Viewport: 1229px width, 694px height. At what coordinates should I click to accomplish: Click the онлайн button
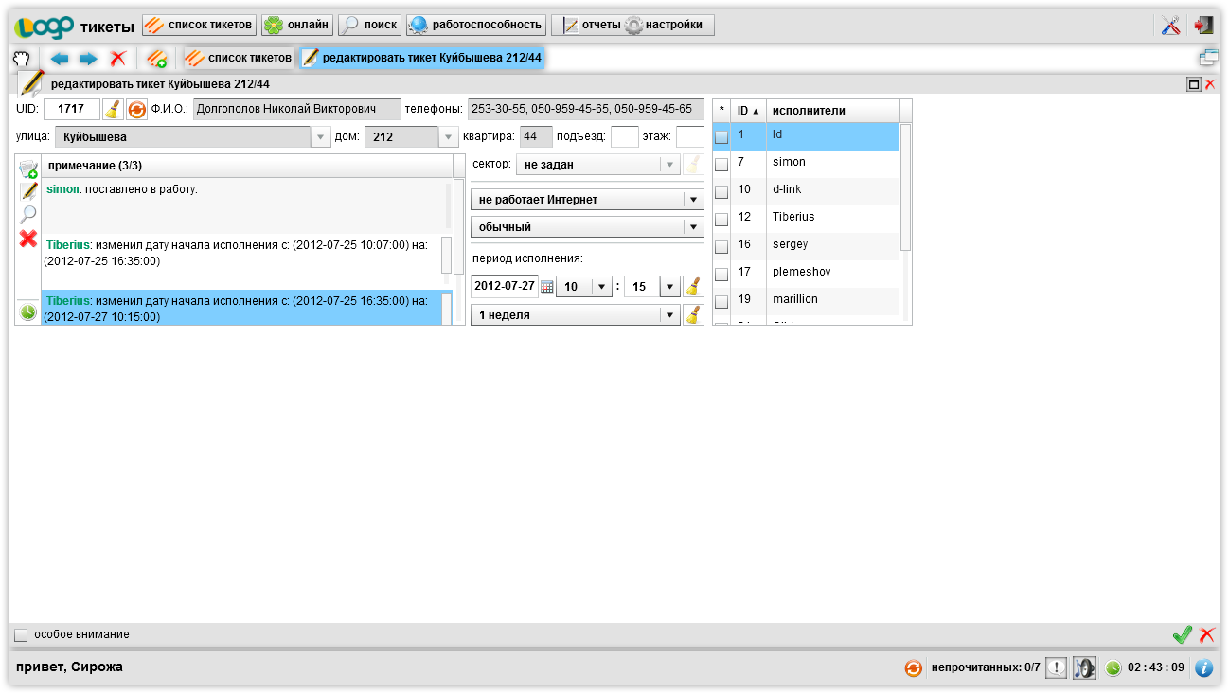click(x=297, y=26)
